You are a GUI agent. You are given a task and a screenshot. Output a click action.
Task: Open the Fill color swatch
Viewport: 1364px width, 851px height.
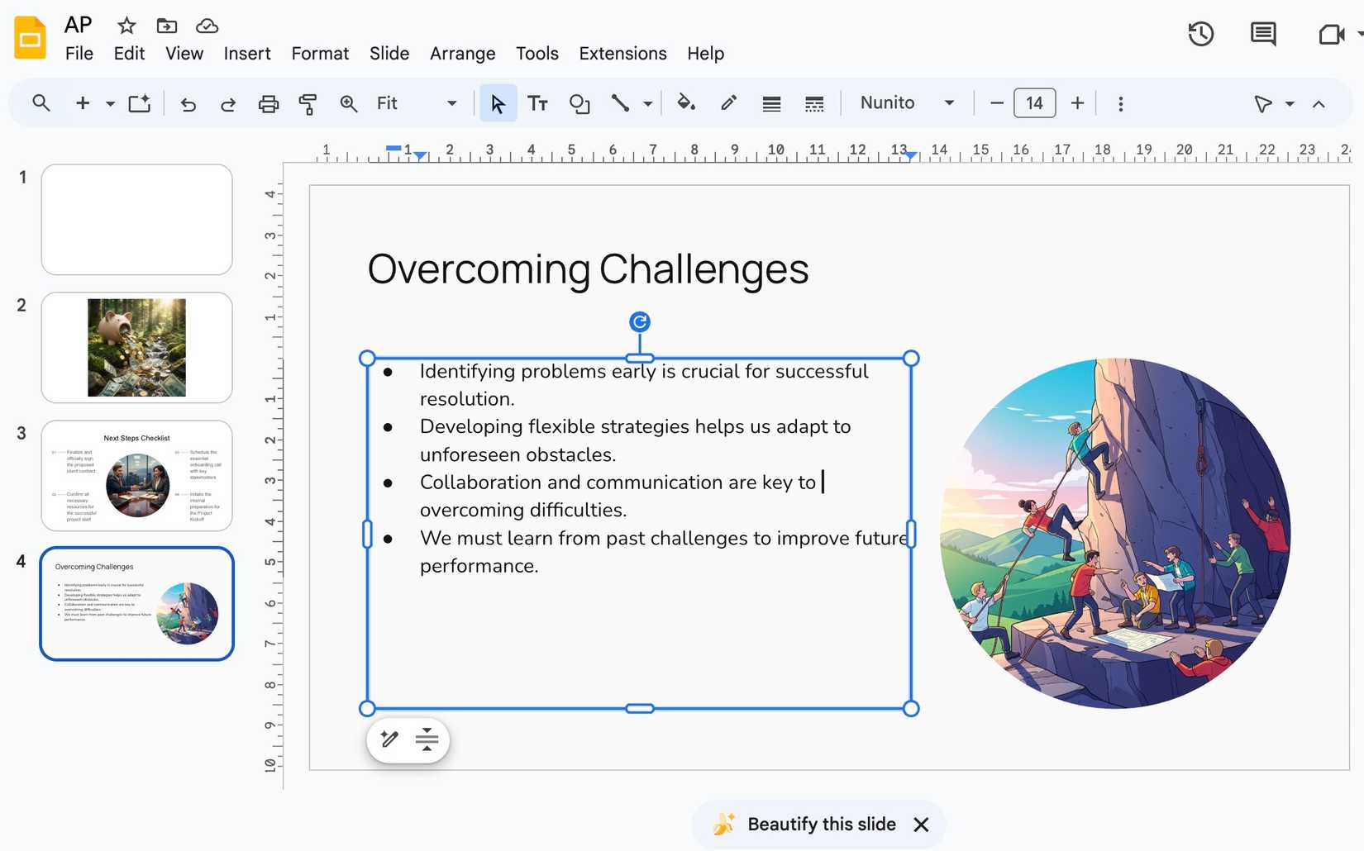click(x=686, y=103)
